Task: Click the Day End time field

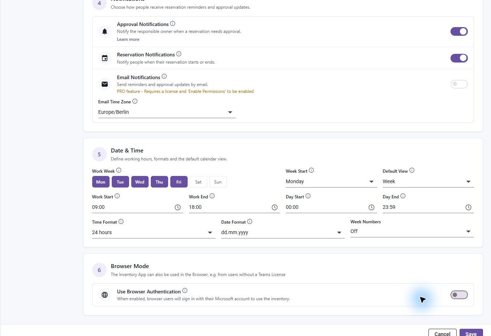Action: click(x=428, y=207)
